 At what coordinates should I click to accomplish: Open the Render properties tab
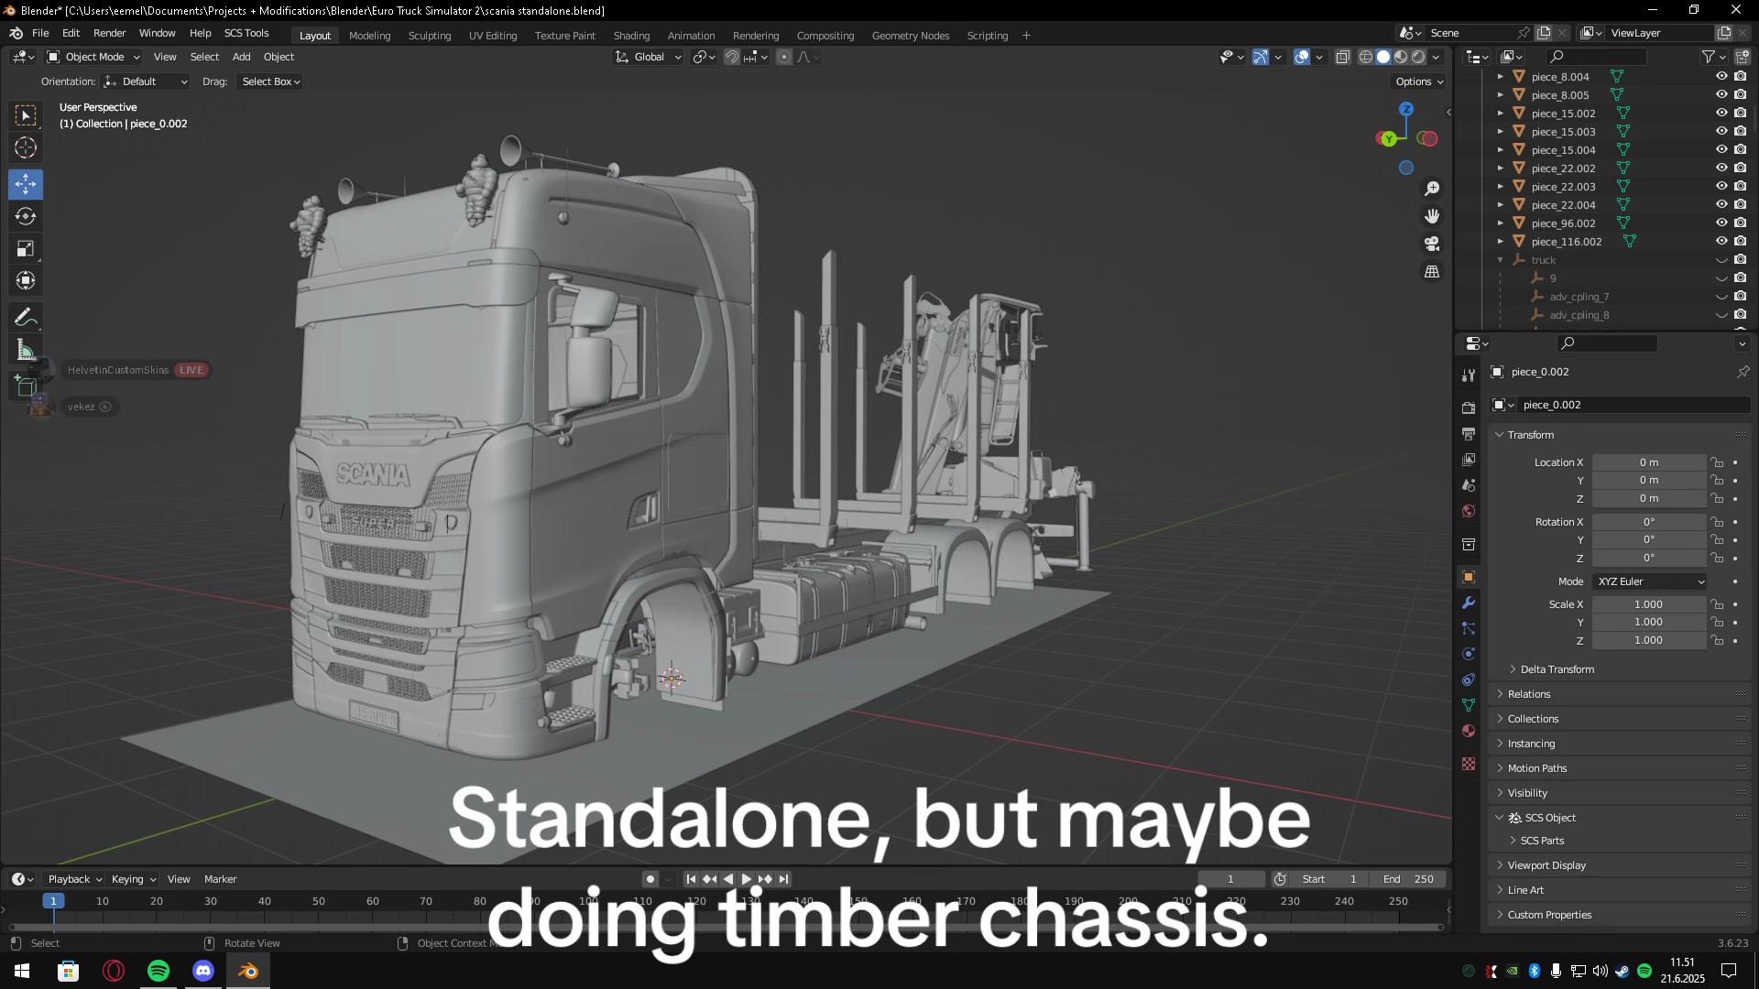point(1469,408)
